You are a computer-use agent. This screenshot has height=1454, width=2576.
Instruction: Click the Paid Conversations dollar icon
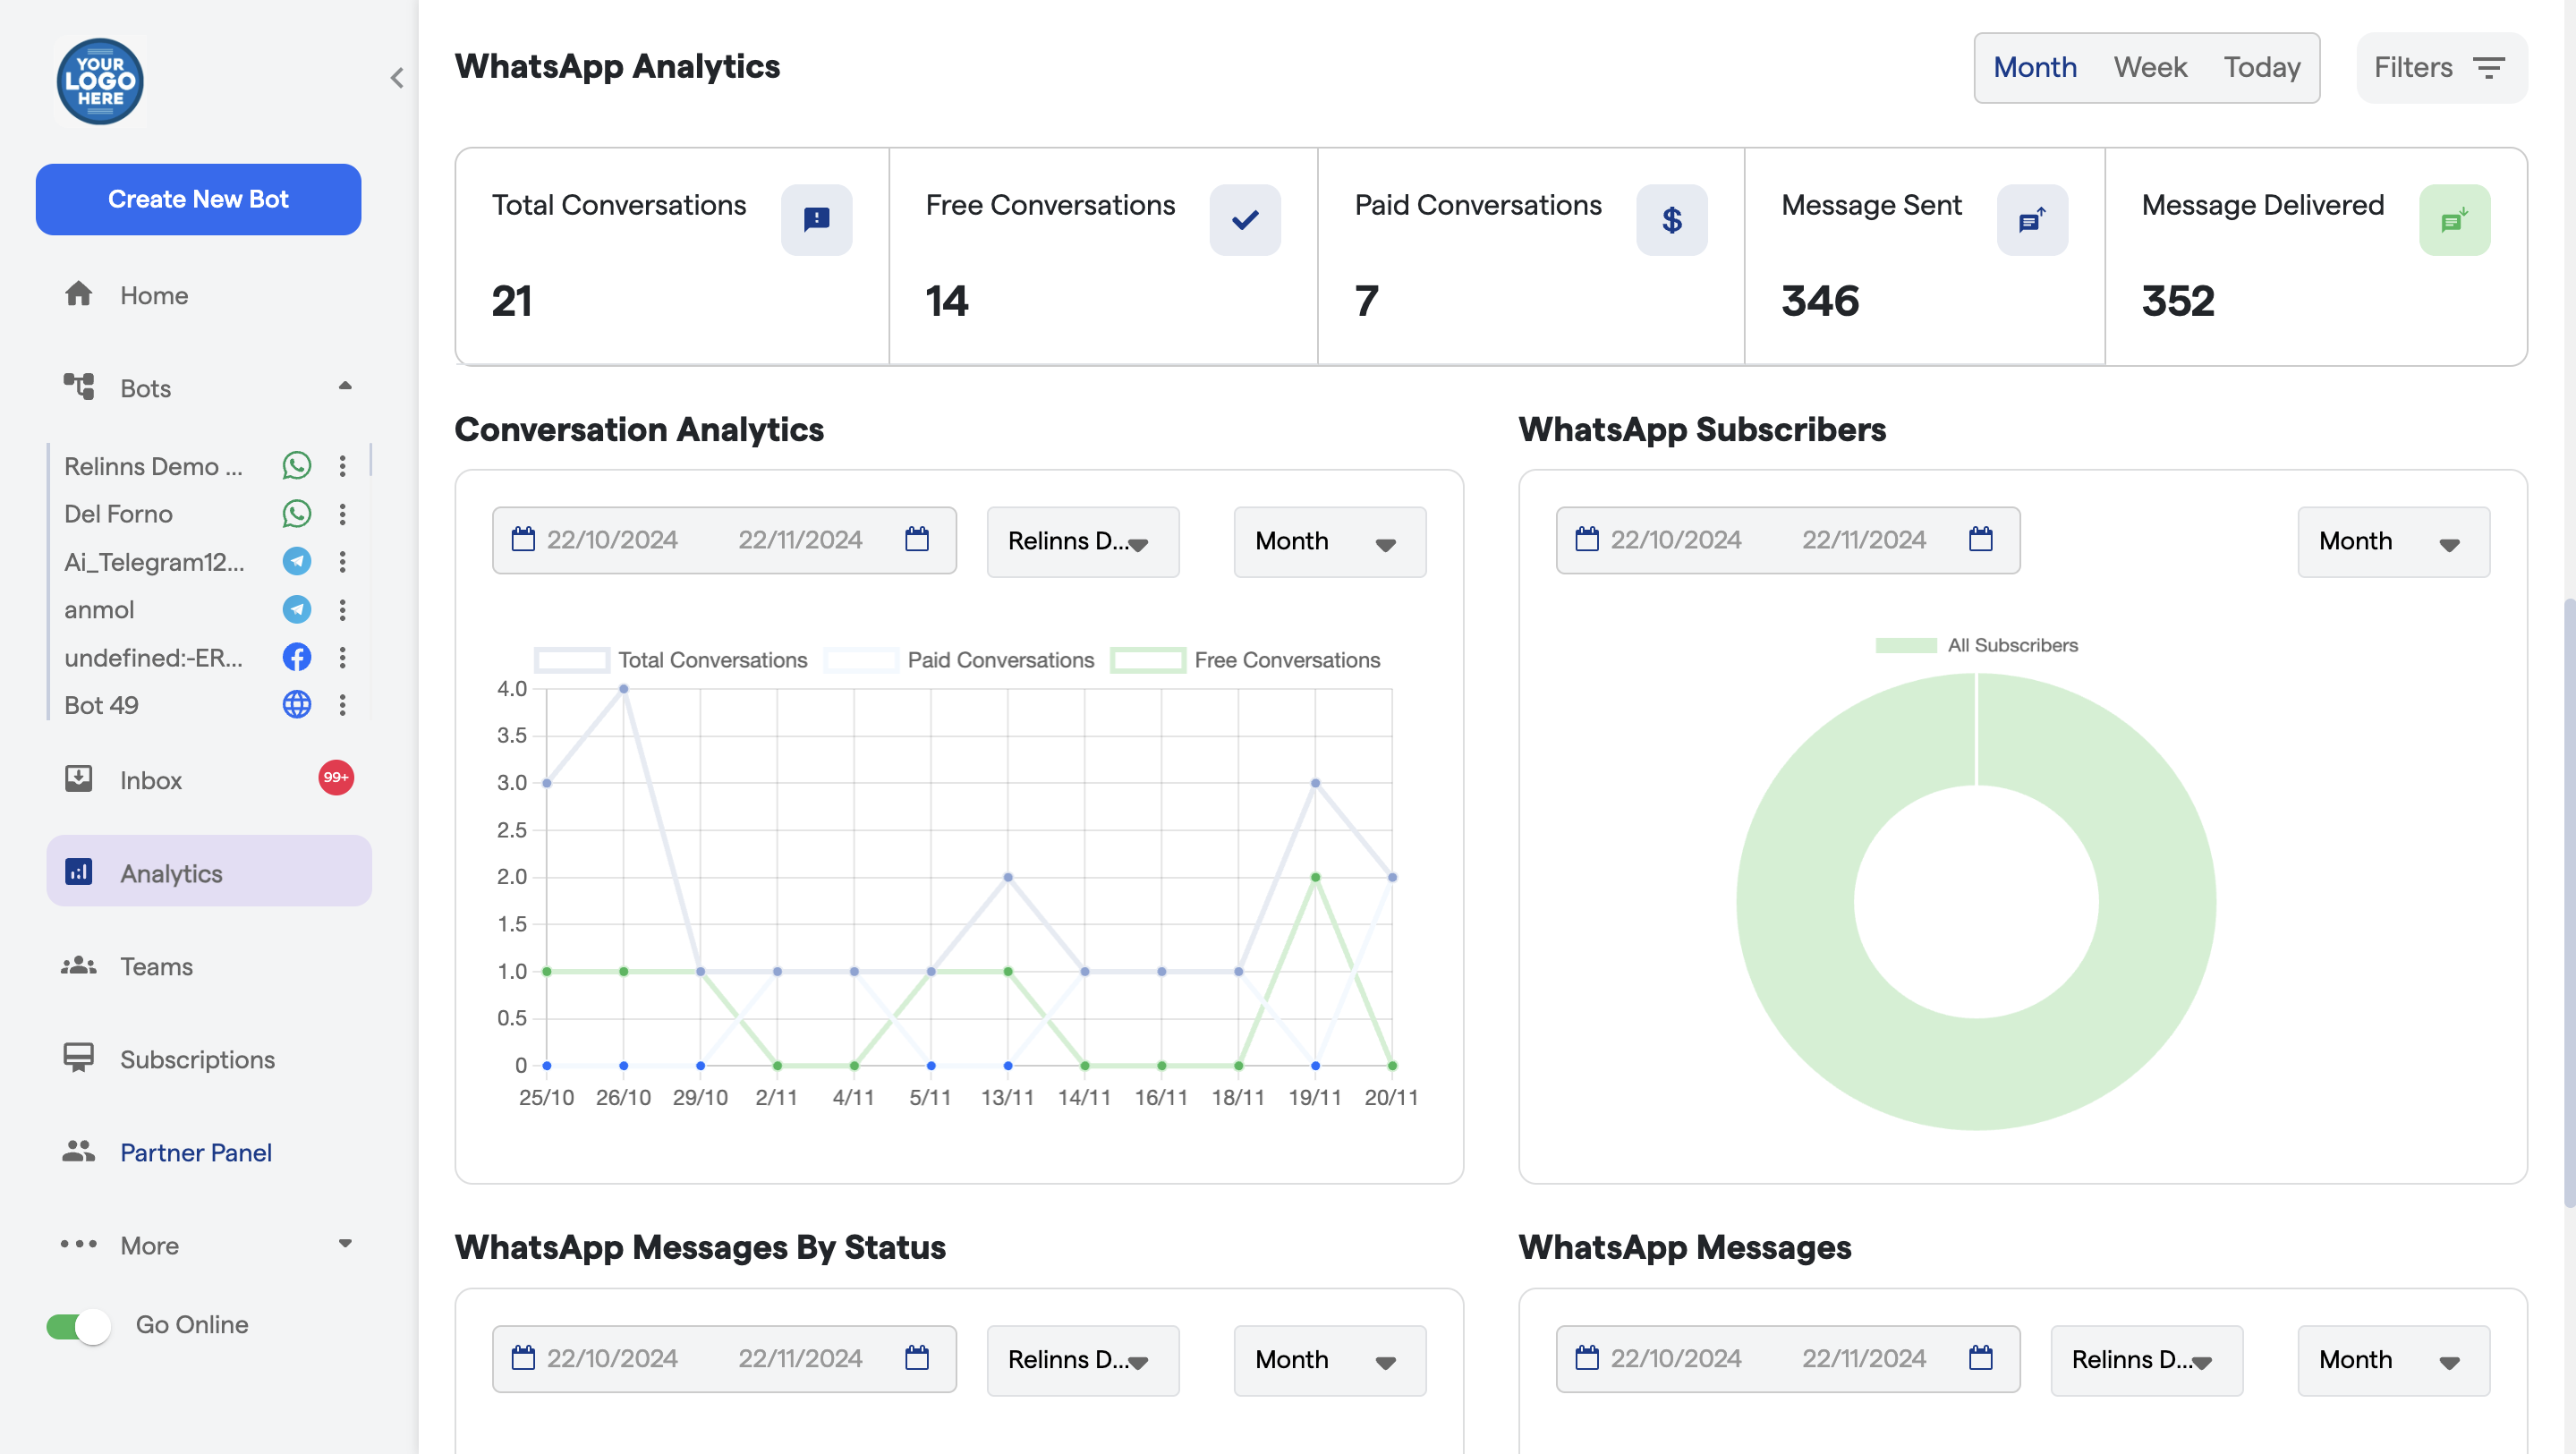tap(1671, 219)
